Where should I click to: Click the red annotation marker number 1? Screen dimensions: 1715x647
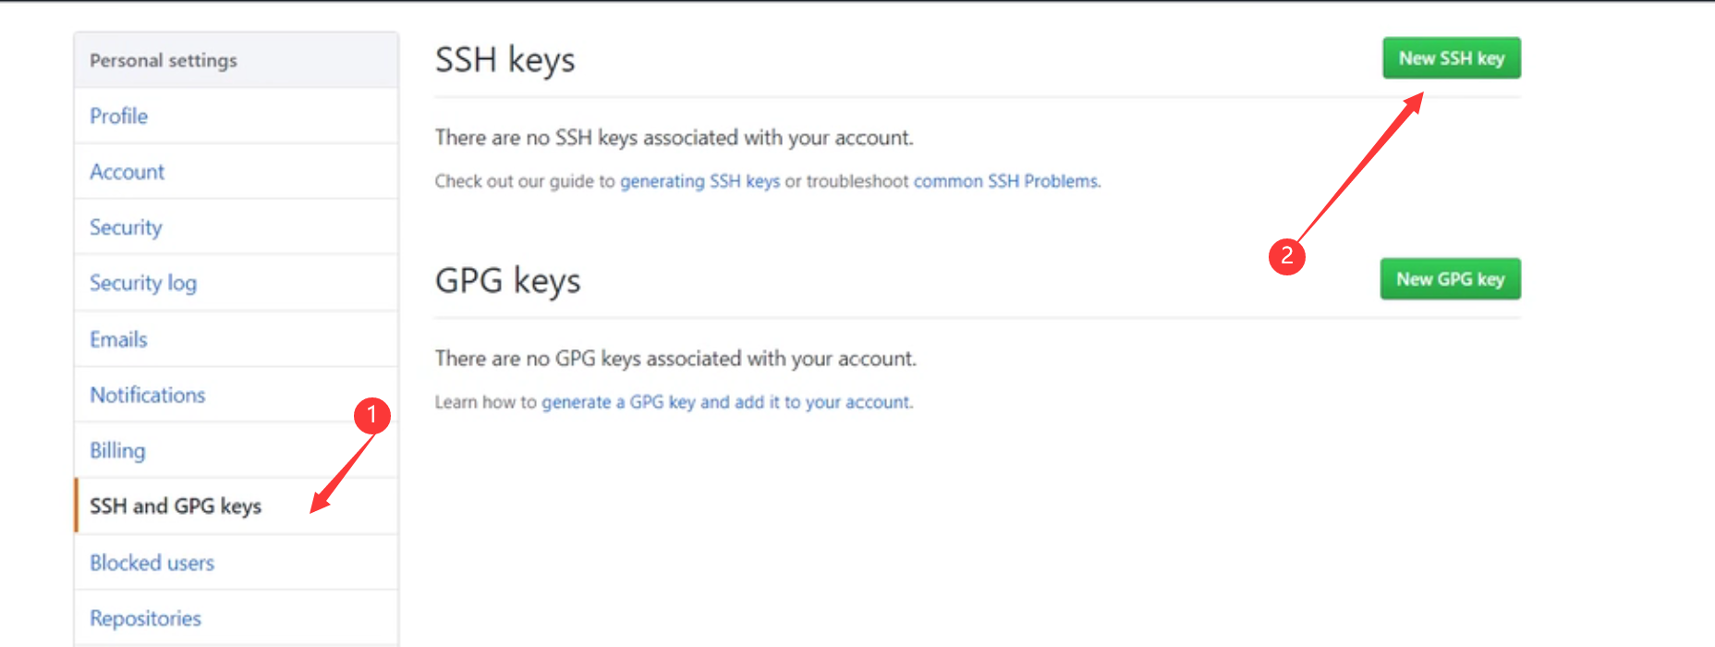[372, 416]
